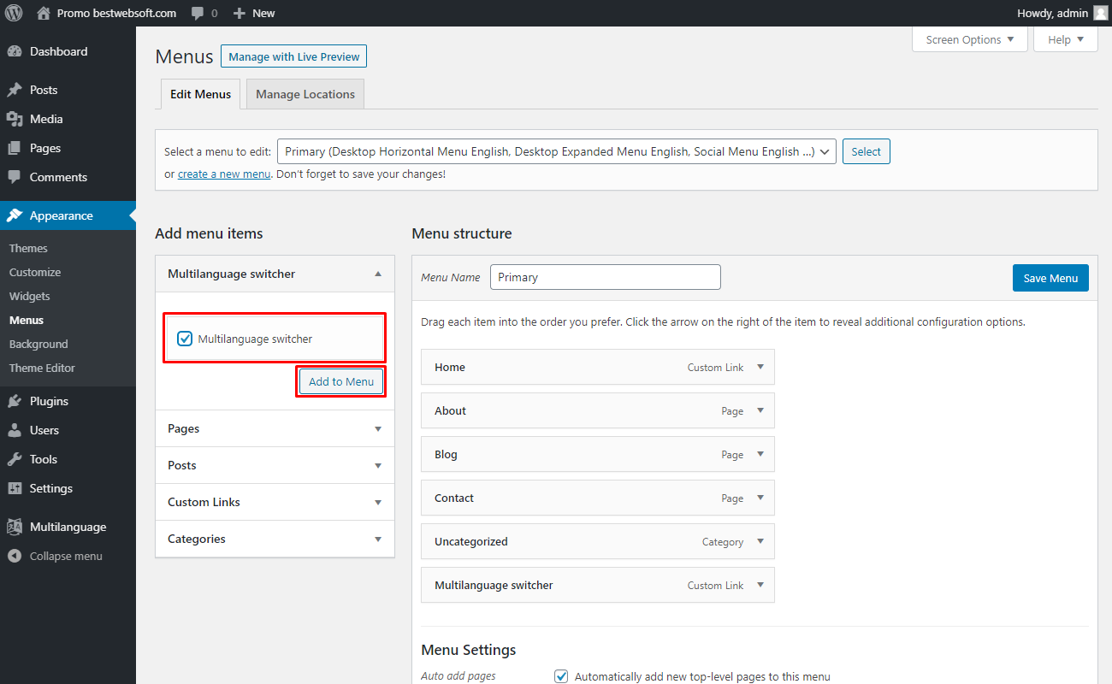
Task: Toggle Automatically add new top-level pages checkbox
Action: tap(561, 676)
